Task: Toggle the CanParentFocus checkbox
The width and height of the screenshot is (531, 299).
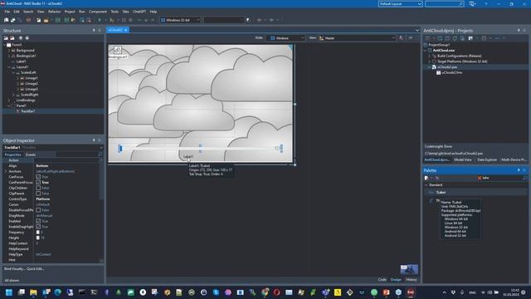Action: (38, 183)
